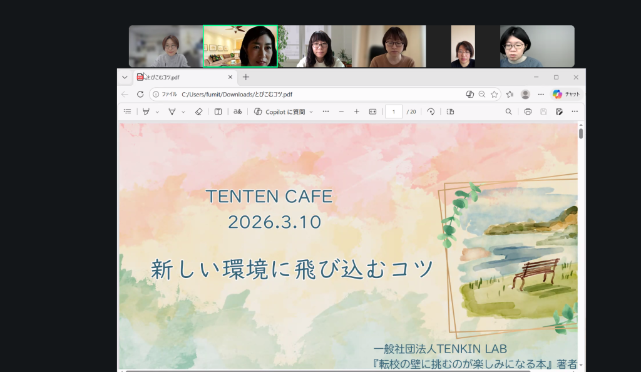Toggle fit-to-width page view

(x=373, y=111)
